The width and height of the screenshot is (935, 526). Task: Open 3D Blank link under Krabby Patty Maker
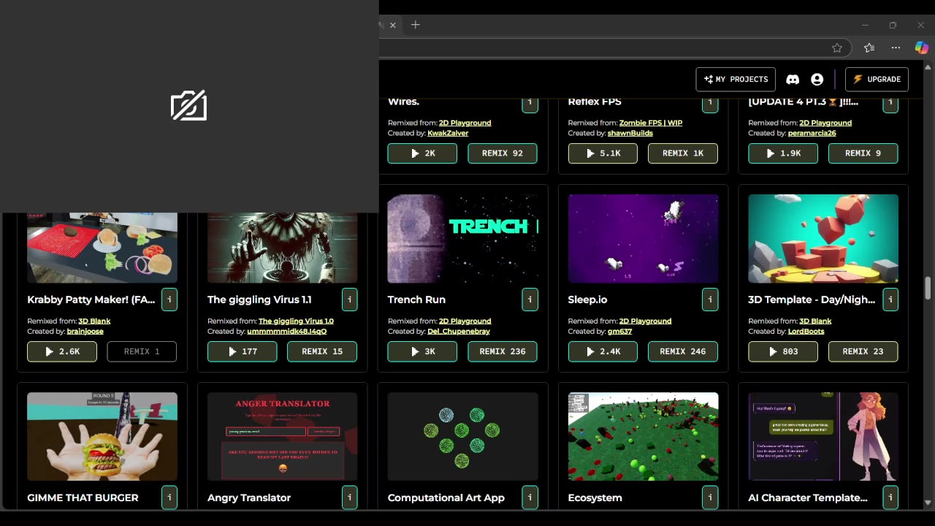94,321
